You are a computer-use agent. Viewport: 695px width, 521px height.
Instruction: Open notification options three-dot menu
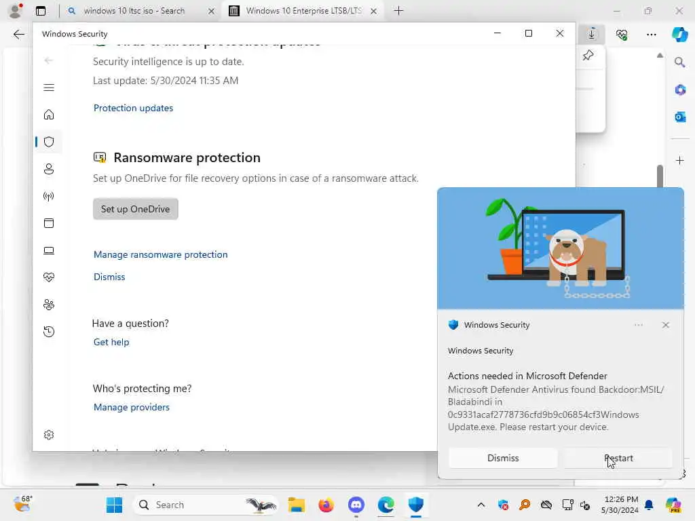(638, 325)
